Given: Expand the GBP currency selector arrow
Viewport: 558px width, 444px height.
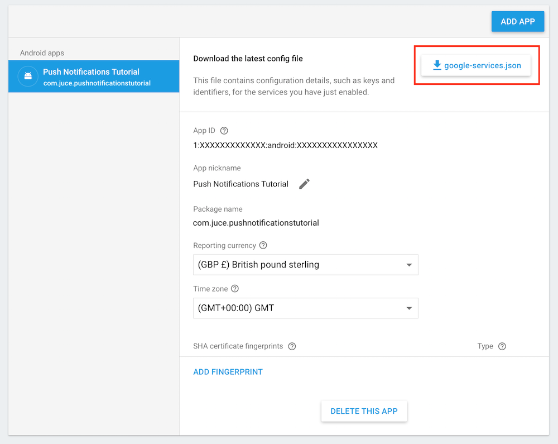Looking at the screenshot, I should (410, 264).
